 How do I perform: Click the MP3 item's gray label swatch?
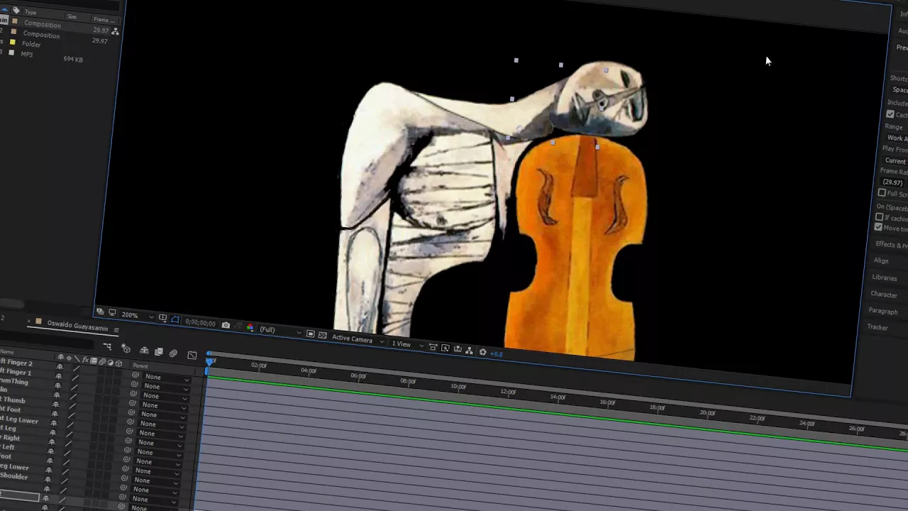(x=11, y=53)
